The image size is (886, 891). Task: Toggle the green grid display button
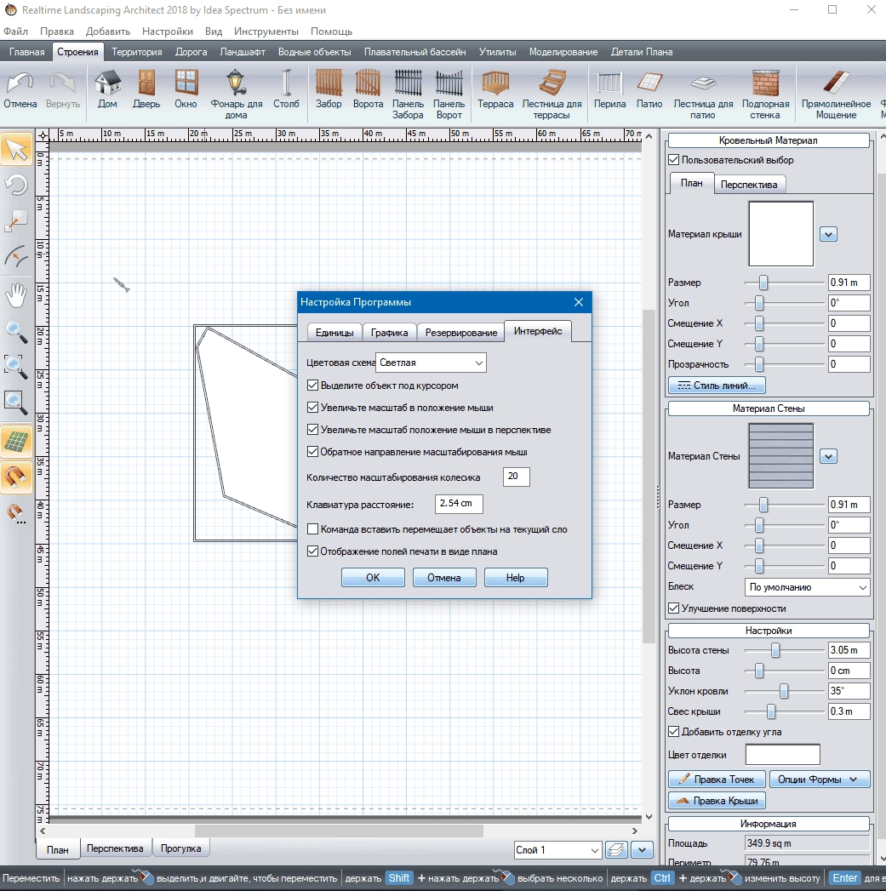(16, 442)
